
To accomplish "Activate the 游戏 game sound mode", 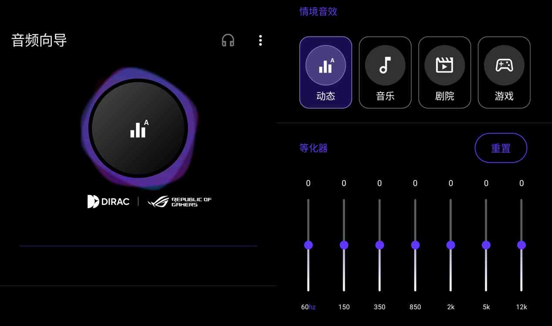I will [x=504, y=72].
